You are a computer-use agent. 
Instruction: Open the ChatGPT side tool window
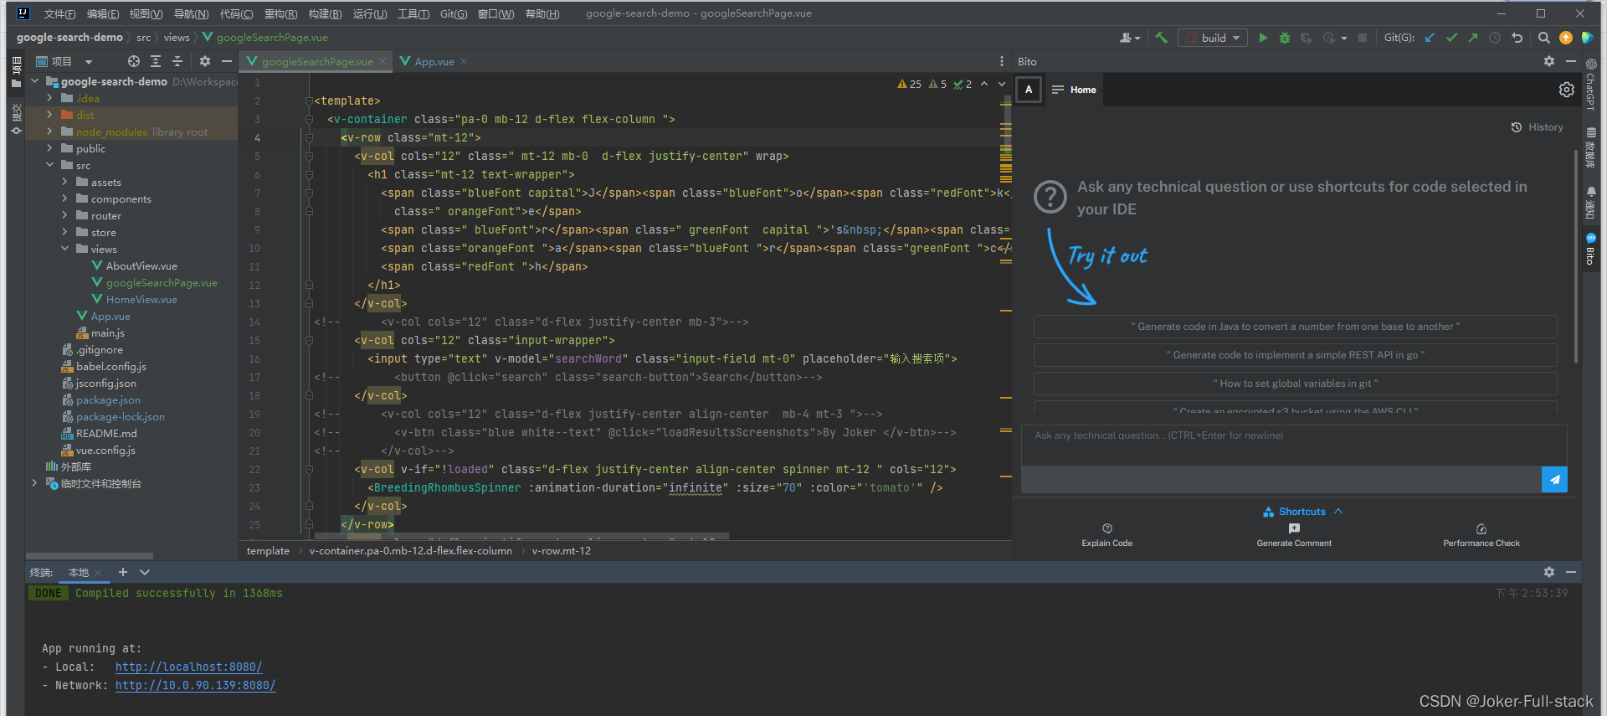[1590, 84]
